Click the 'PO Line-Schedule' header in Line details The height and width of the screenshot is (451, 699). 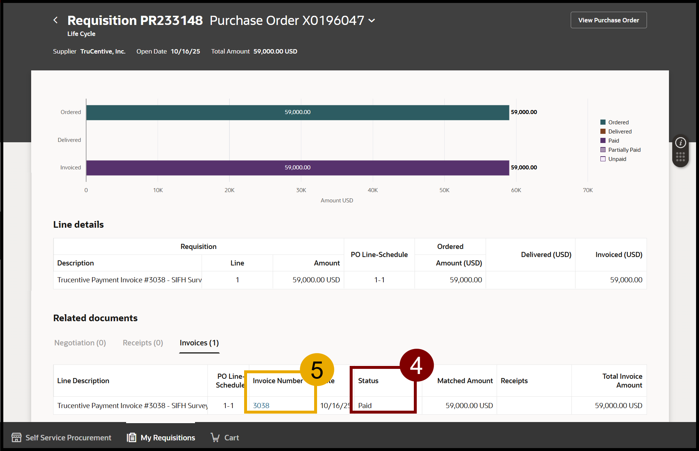pos(379,254)
